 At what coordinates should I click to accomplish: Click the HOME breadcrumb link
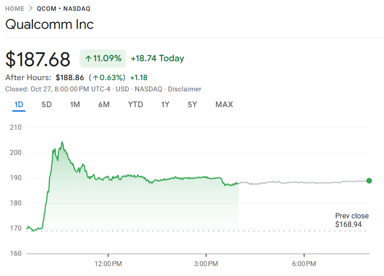[x=14, y=9]
